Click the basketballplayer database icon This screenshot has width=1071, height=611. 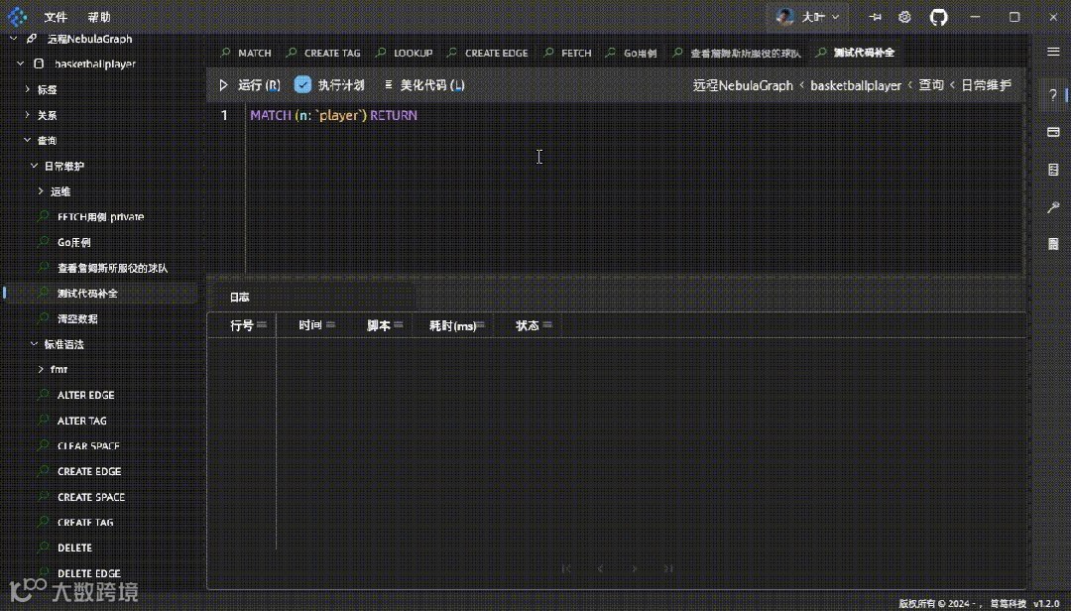(39, 63)
